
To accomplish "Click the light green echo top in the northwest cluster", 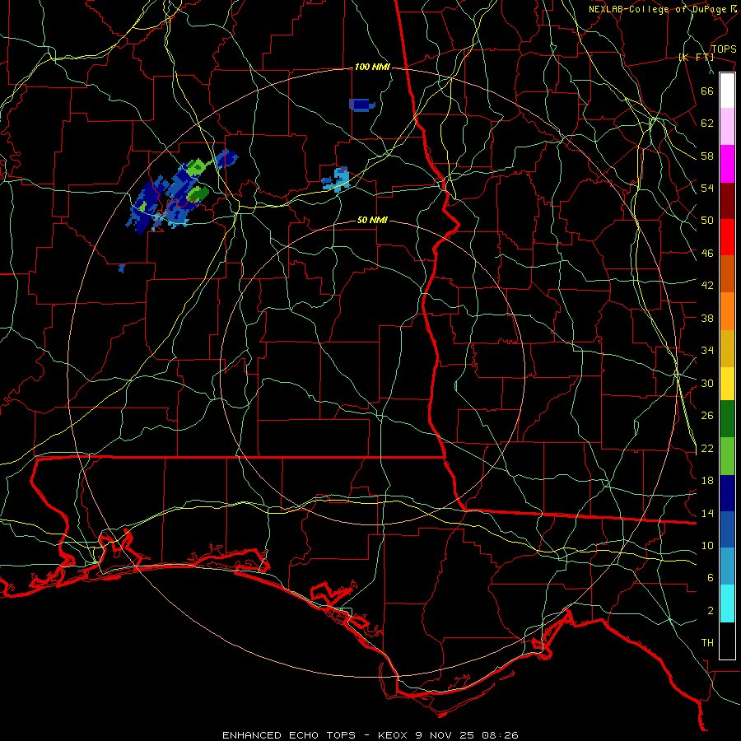I will point(197,166).
